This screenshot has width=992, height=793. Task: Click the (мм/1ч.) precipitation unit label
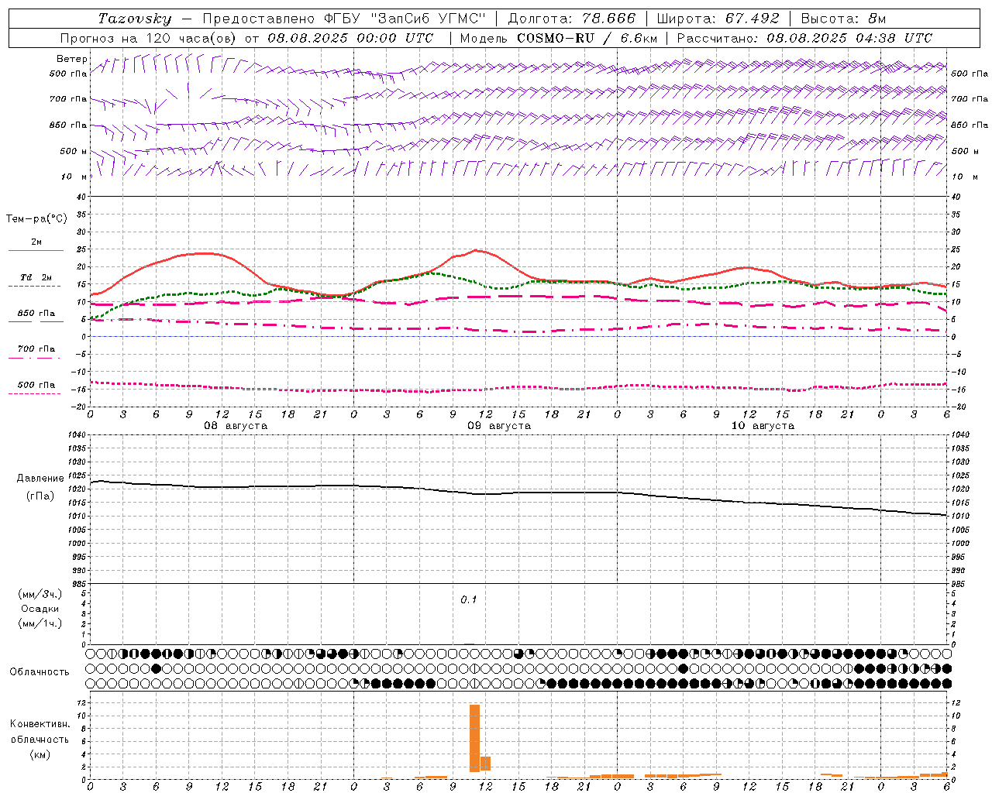pyautogui.click(x=40, y=623)
